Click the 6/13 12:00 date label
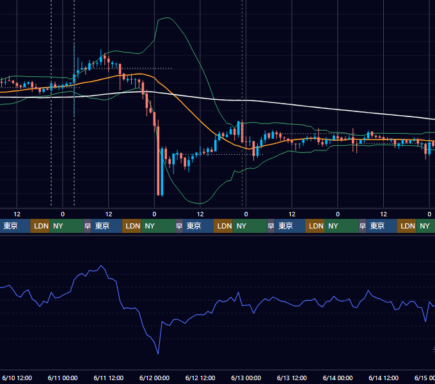This screenshot has height=384, width=435. [x=292, y=378]
